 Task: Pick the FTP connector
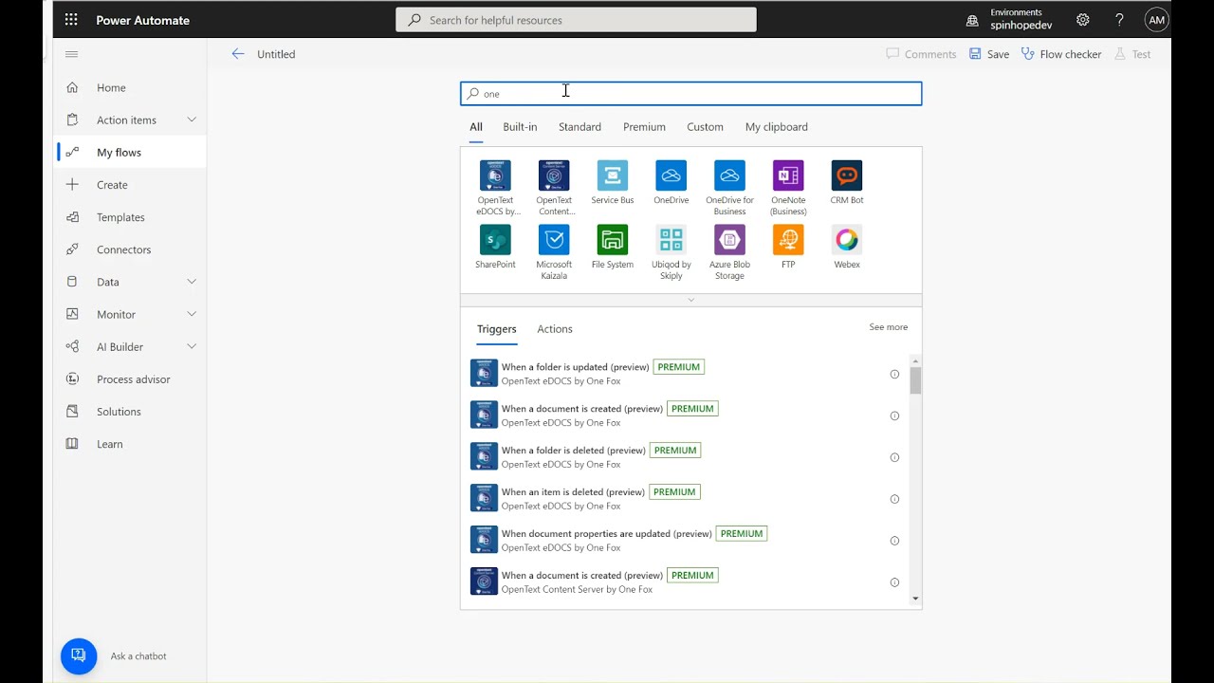click(x=788, y=240)
